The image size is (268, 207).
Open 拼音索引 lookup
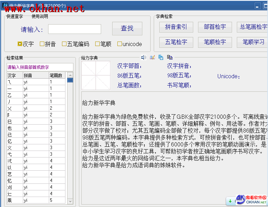[176, 27]
